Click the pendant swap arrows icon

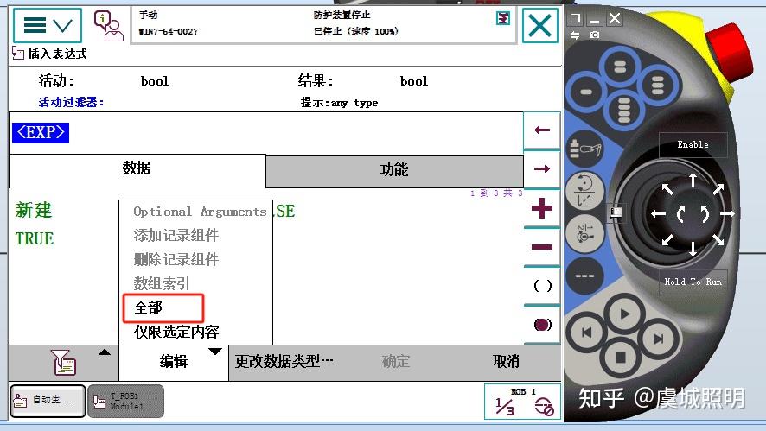tap(575, 35)
